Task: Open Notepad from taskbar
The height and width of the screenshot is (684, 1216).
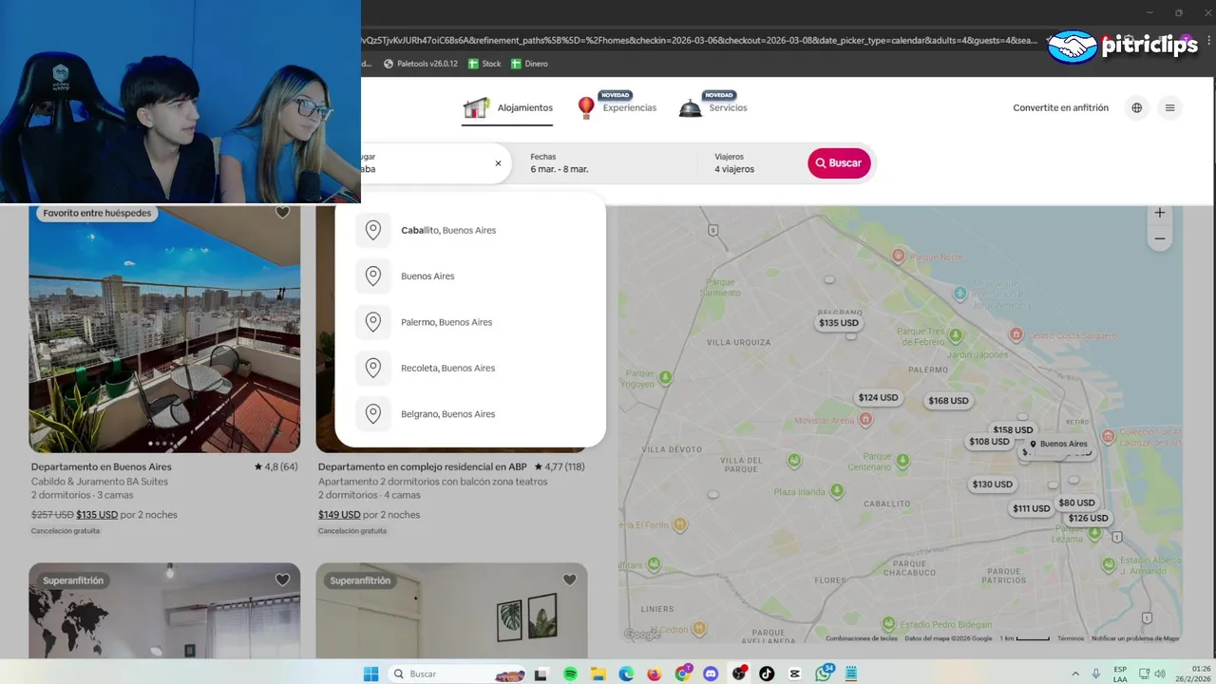Action: [851, 674]
